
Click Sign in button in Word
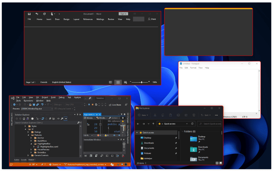pyautogui.click(x=123, y=14)
